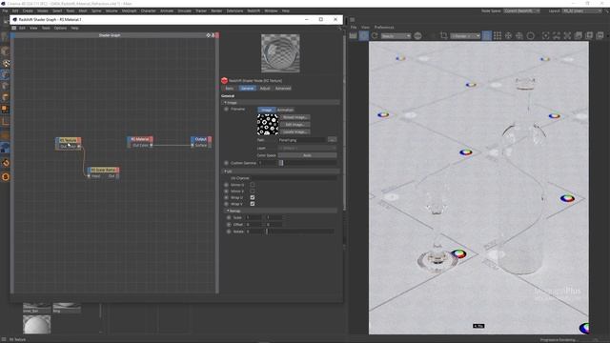Click the texture image thumbnail preview
This screenshot has height=343, width=610.
[x=268, y=125]
